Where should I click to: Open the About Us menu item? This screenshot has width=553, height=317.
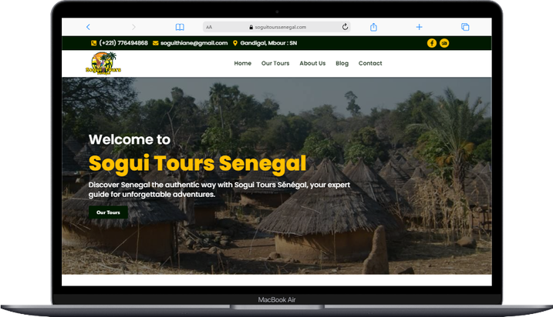tap(312, 63)
